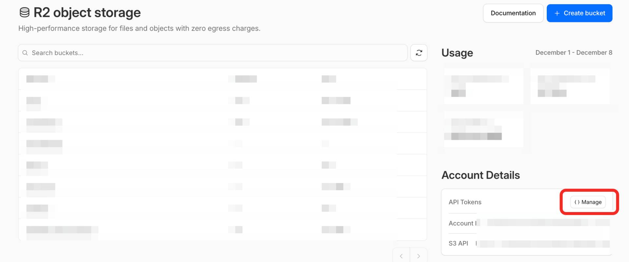Click the December 1 - December 8 date range
This screenshot has width=629, height=262.
[x=574, y=53]
